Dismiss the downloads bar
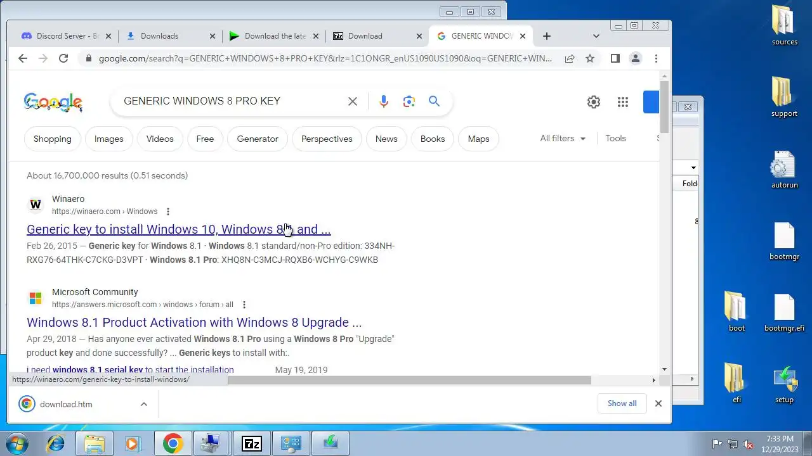 pyautogui.click(x=658, y=403)
